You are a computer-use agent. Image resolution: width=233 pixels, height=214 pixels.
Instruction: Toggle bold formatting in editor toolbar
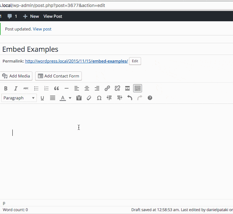pyautogui.click(x=6, y=88)
